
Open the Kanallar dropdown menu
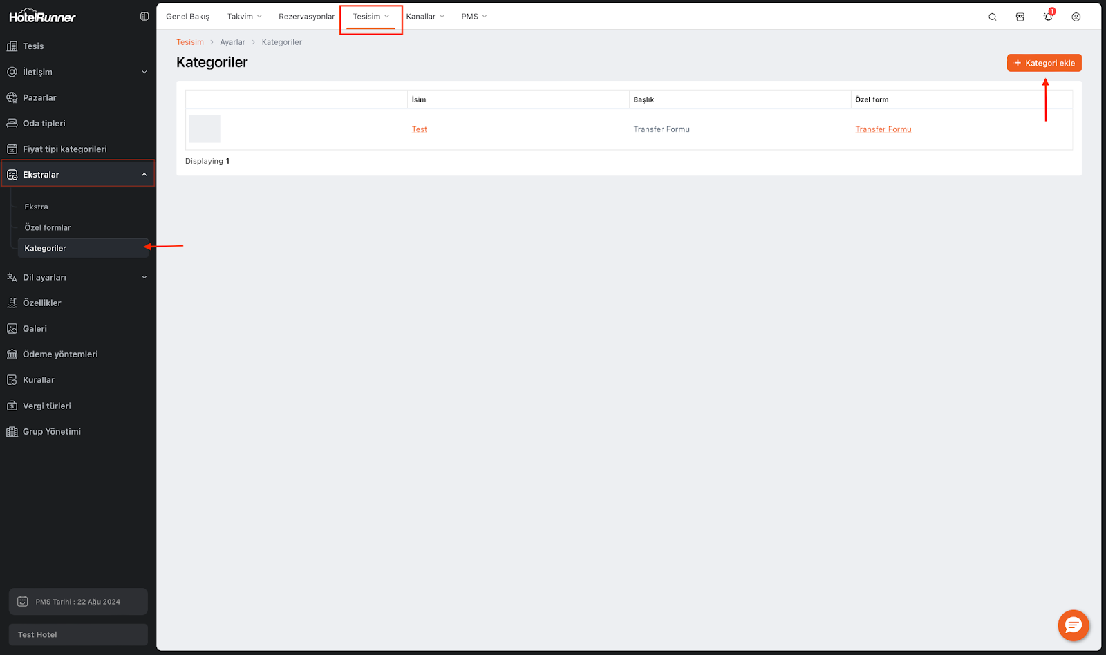coord(425,17)
